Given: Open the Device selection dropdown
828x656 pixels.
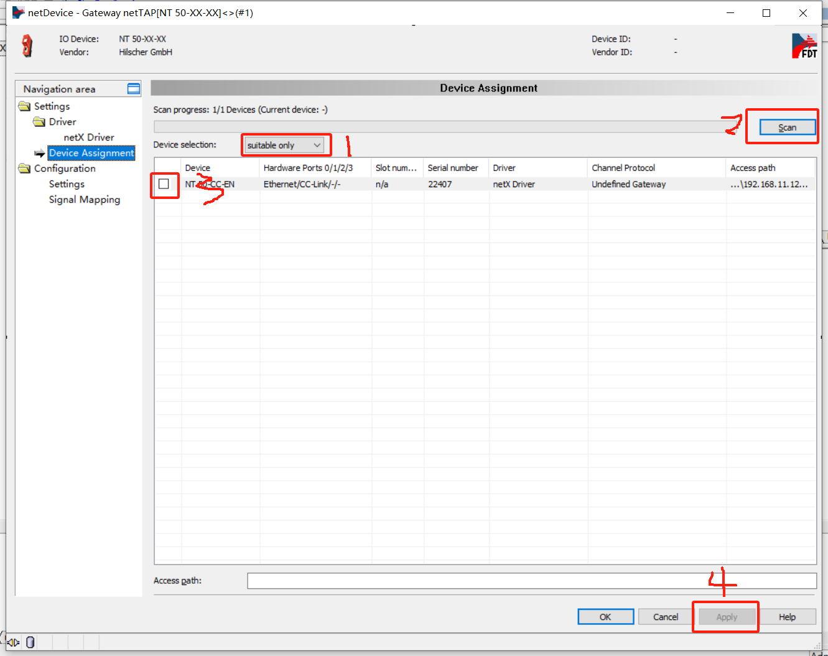Looking at the screenshot, I should tap(285, 146).
